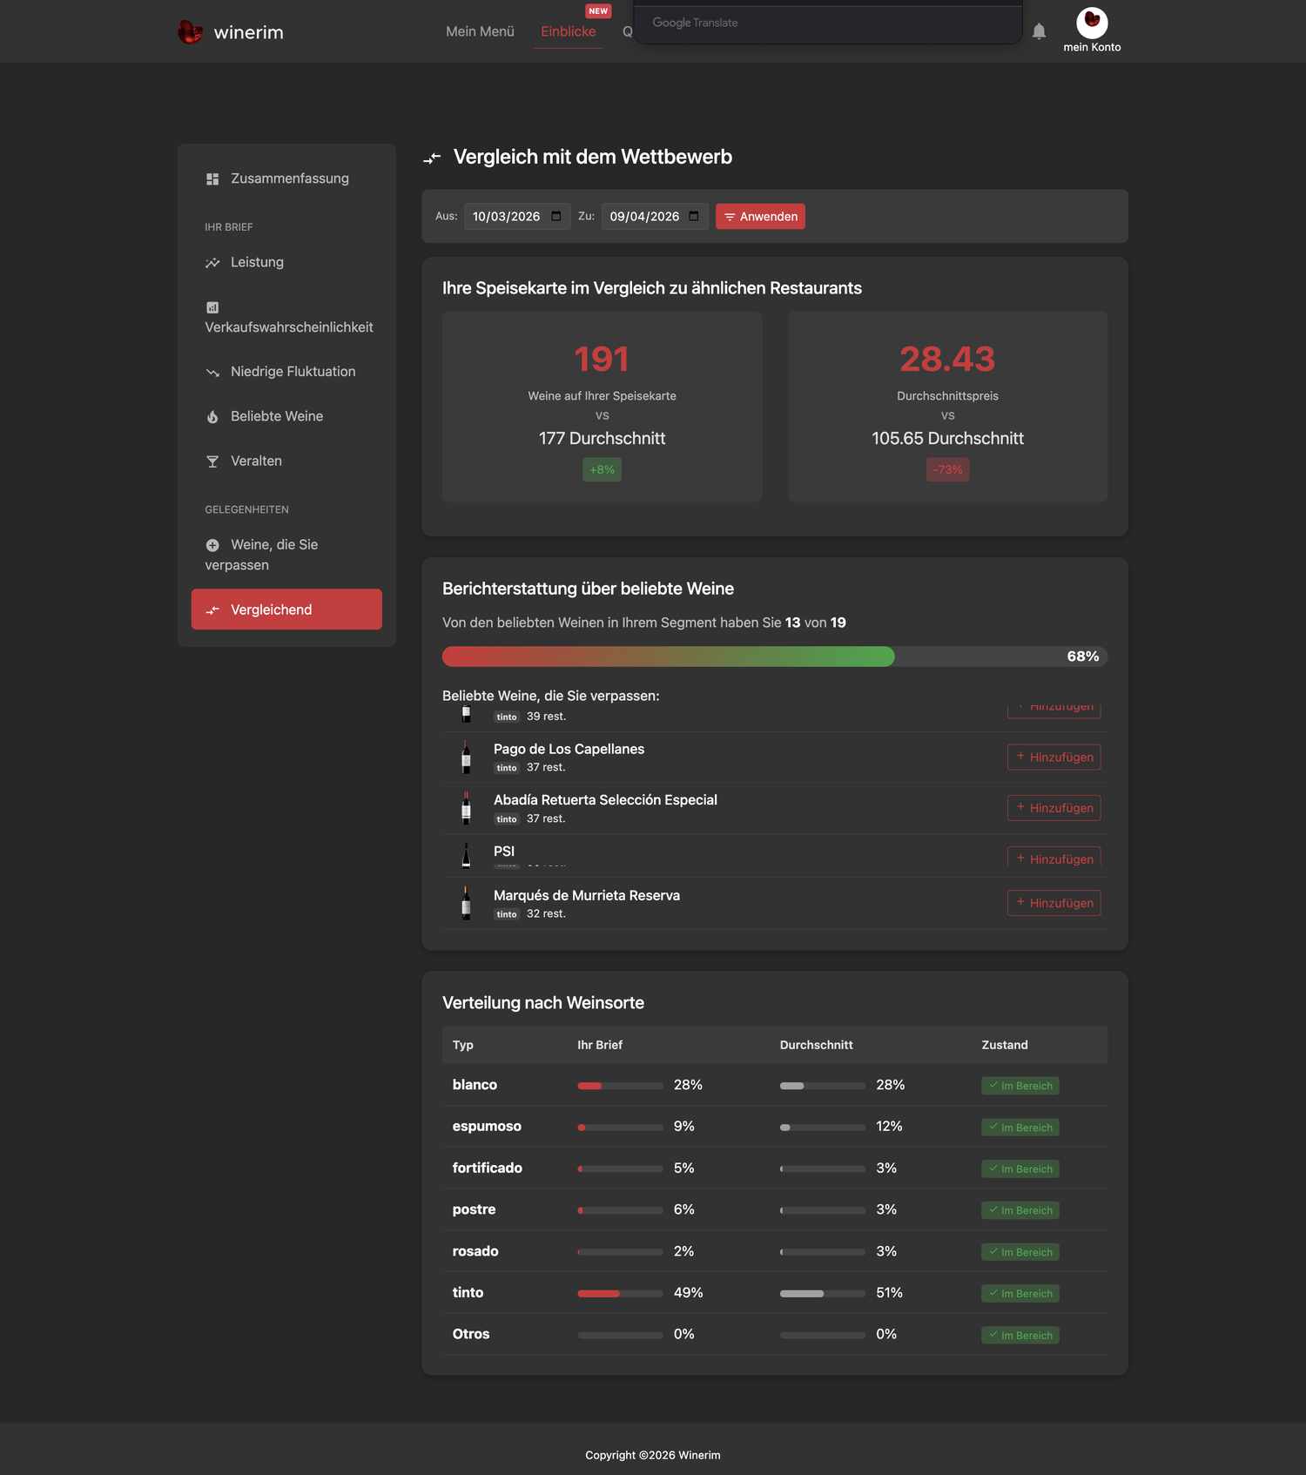
Task: Open mein Konto avatar
Action: (x=1092, y=23)
